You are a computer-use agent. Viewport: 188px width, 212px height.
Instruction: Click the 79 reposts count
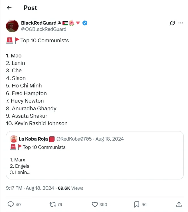click(60, 205)
